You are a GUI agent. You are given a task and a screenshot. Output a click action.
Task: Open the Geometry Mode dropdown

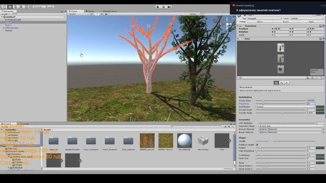pos(291,126)
